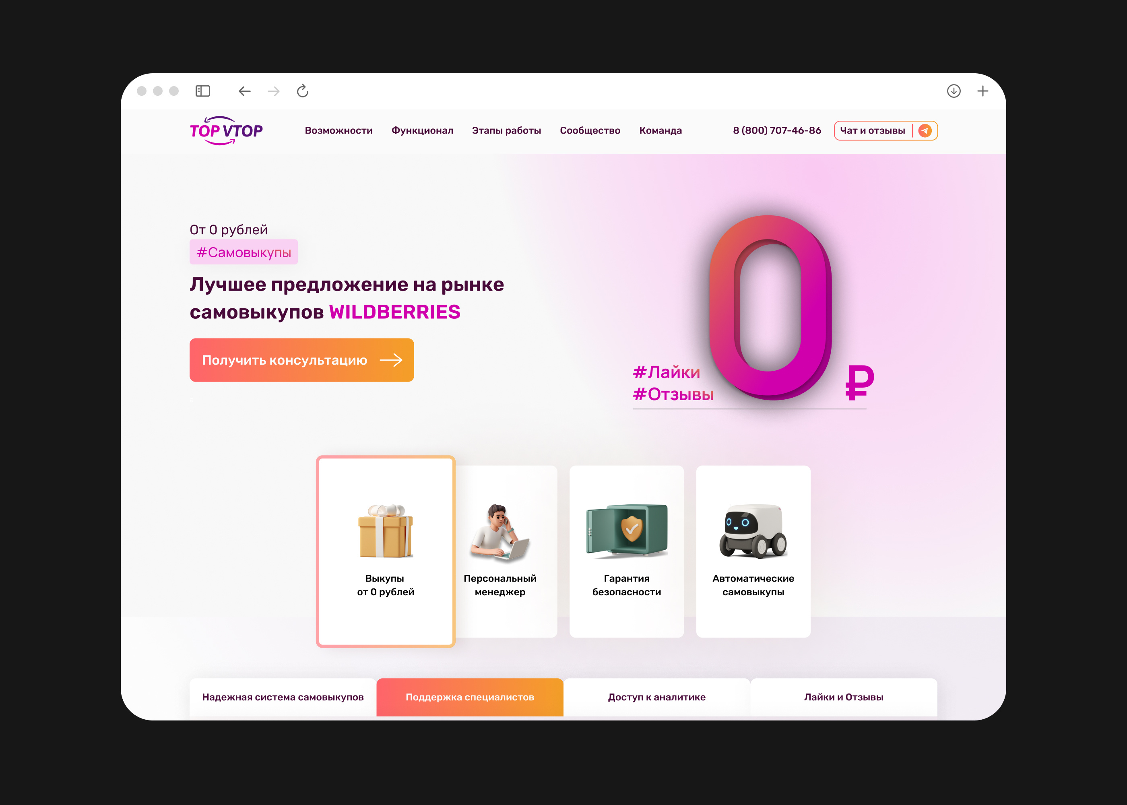Open the Возможности menu item

(339, 130)
